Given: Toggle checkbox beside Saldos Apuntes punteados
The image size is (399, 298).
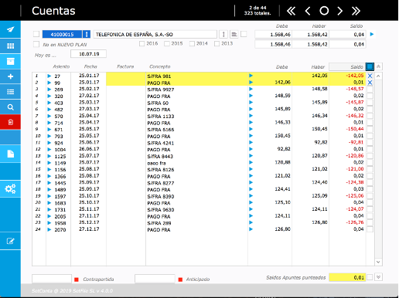Looking at the screenshot, I should tap(370, 277).
